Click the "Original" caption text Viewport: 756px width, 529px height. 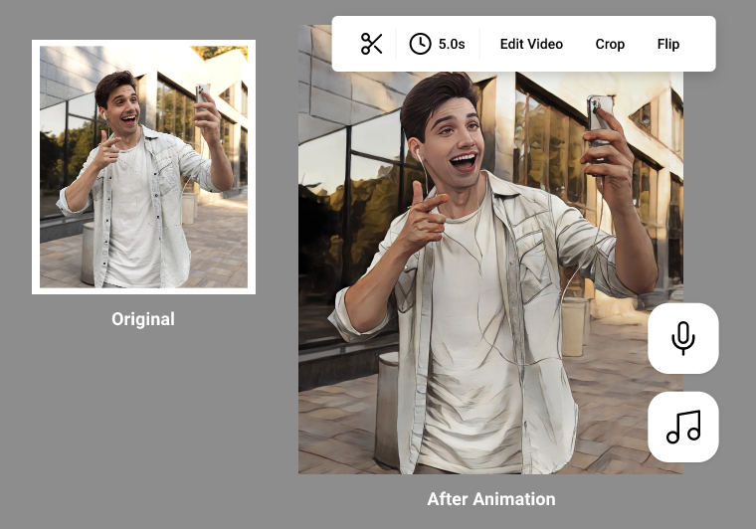[x=143, y=319]
